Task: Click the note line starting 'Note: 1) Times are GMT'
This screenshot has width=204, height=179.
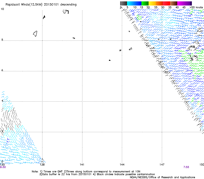Action: click(86, 172)
